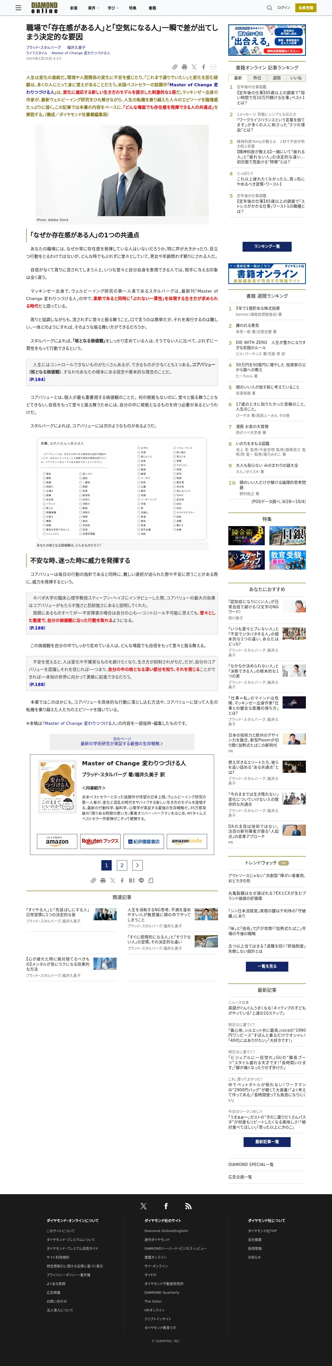Viewport: 332px width, 1366px height.
Task: Go to the next page arrow button
Action: (x=138, y=865)
